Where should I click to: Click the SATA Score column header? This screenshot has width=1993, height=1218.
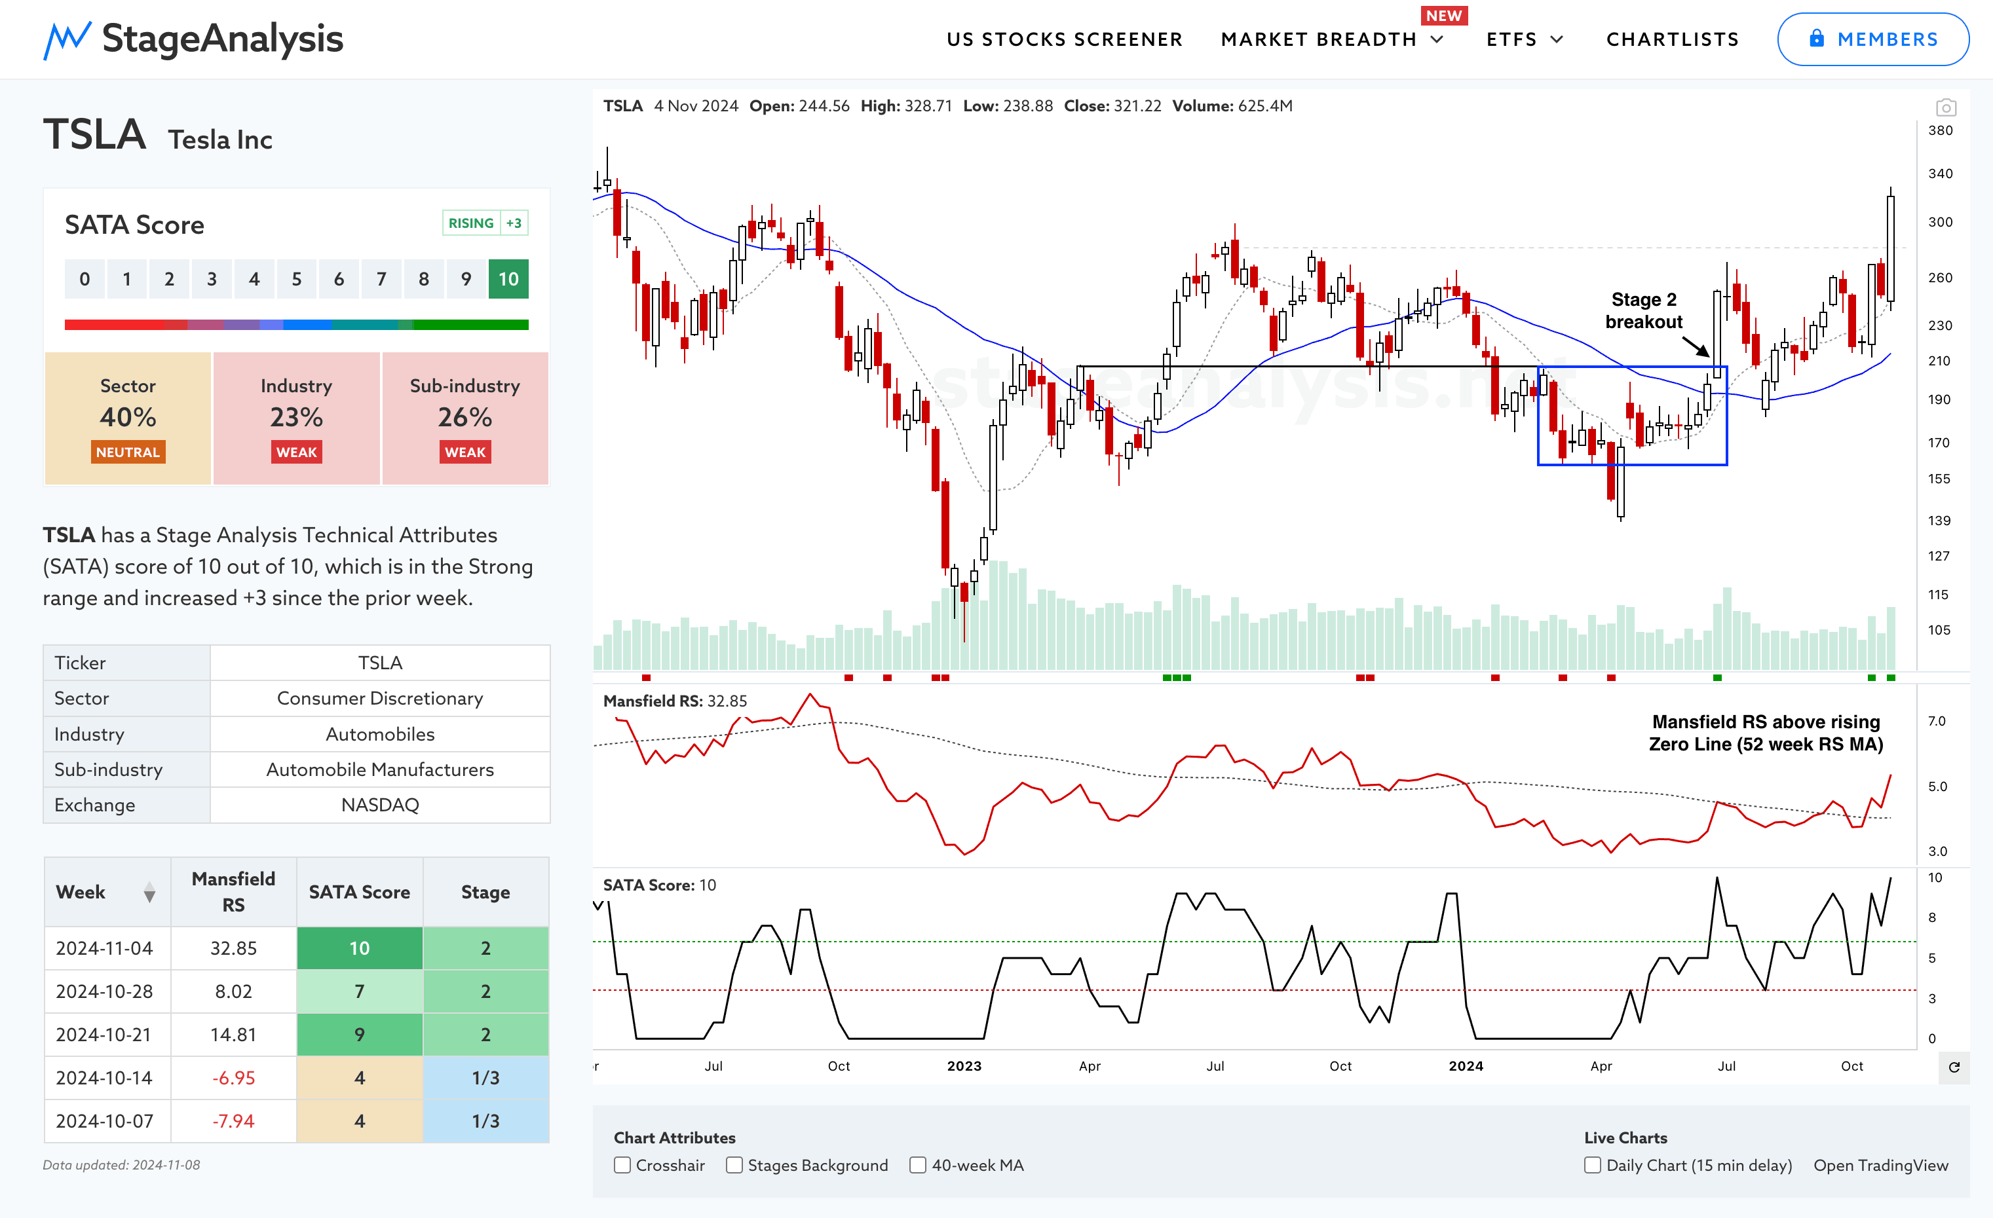point(359,891)
